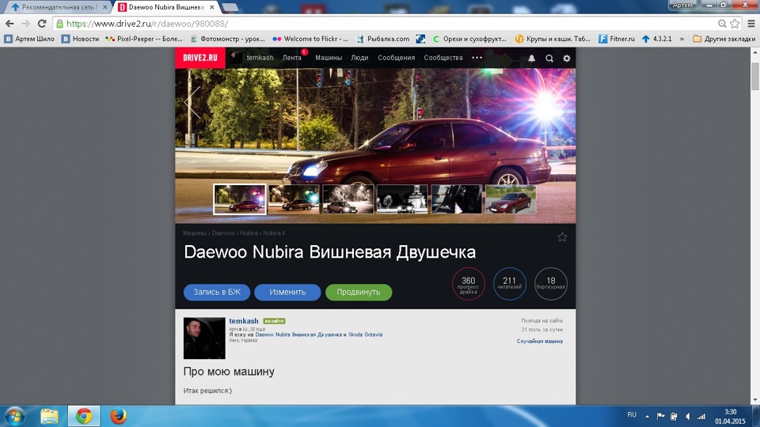Click the page vertical scrollbar thumb
This screenshot has height=427, width=760.
[x=755, y=77]
